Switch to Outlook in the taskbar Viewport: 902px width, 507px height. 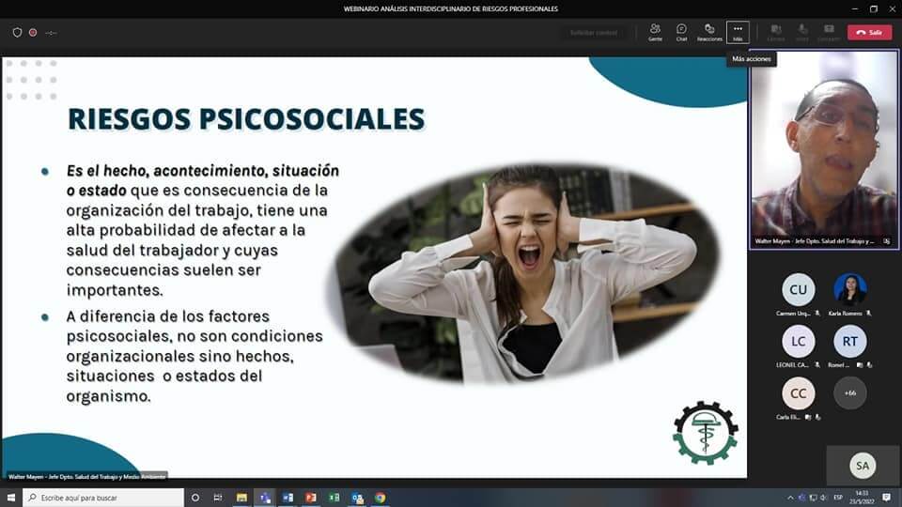pyautogui.click(x=357, y=498)
